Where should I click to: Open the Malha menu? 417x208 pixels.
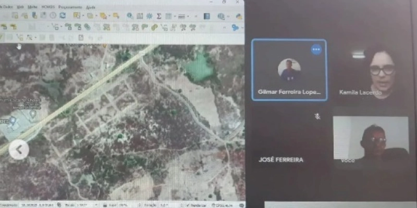(x=32, y=7)
